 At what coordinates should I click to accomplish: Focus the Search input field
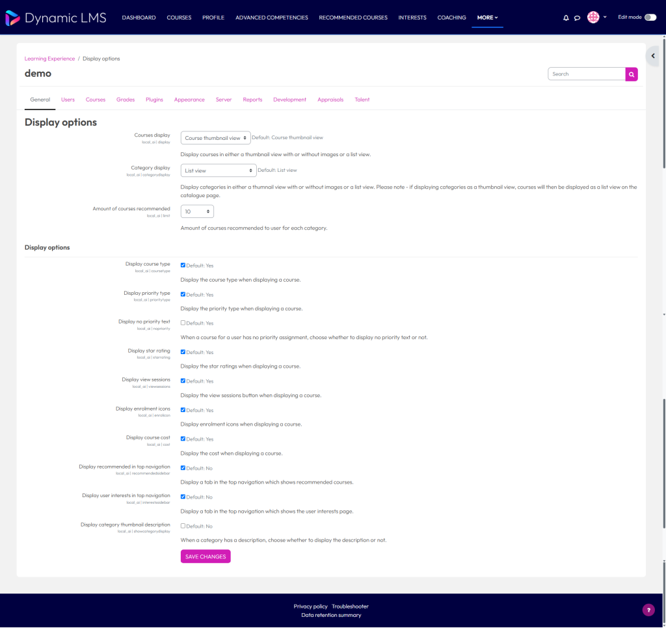click(x=587, y=74)
